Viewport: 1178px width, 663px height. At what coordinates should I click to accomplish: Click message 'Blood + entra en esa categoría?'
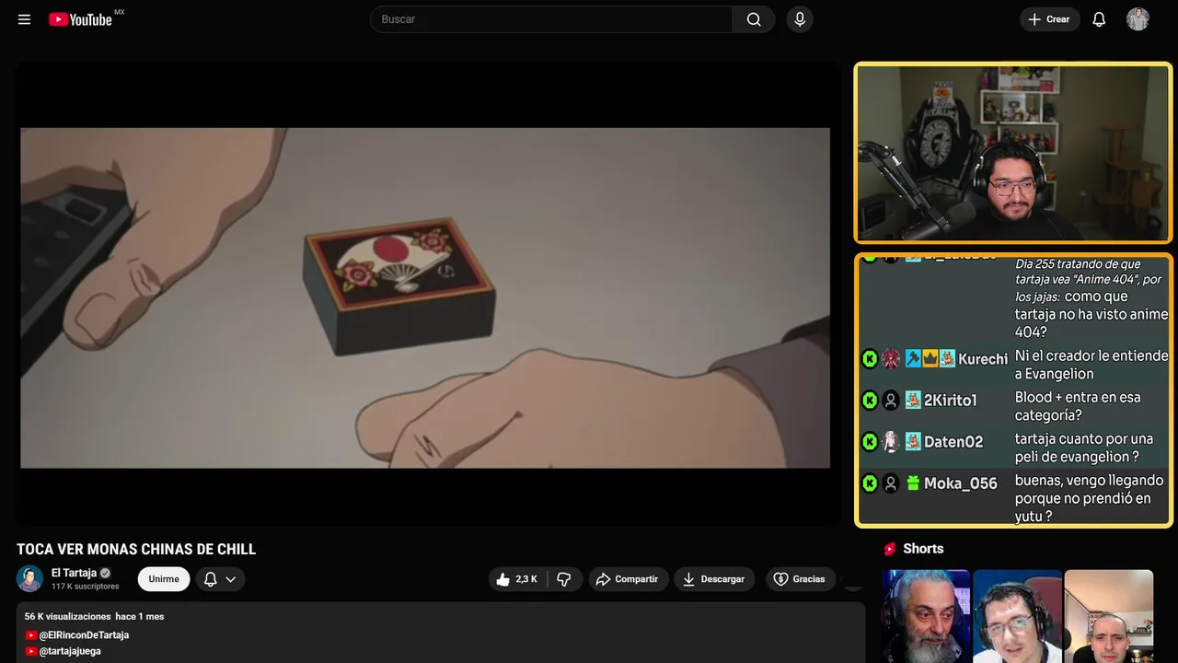point(1078,406)
